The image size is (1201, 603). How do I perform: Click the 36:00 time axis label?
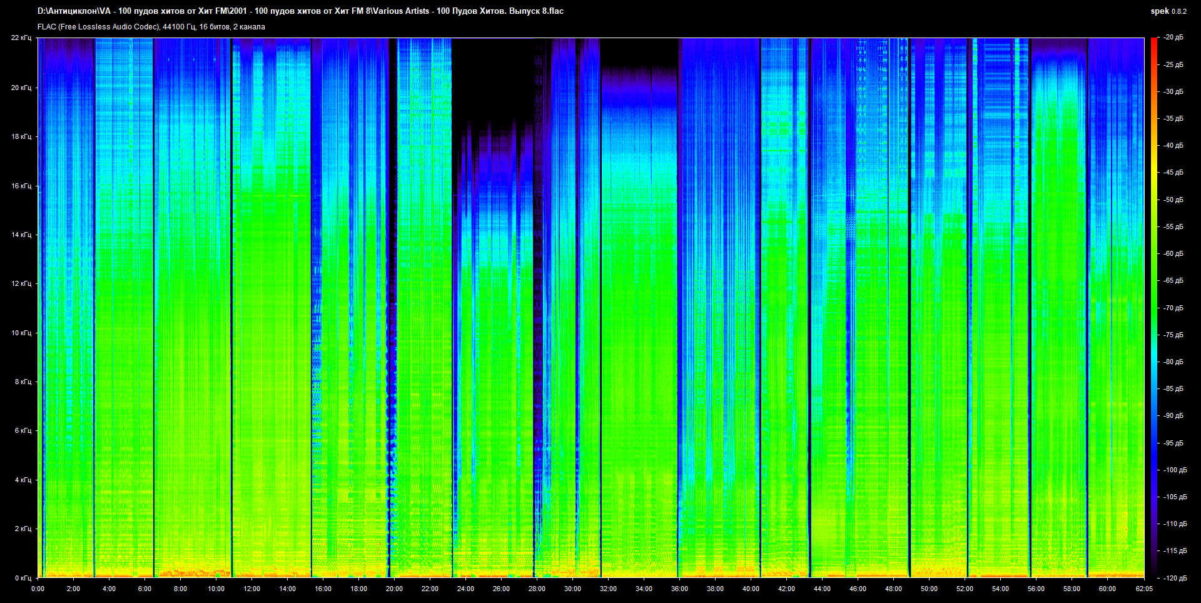click(679, 589)
